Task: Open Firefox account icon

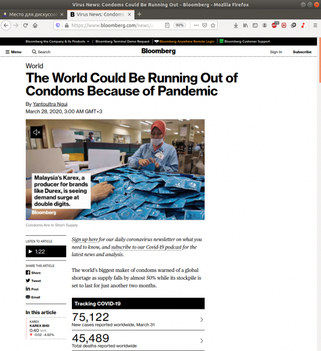Action: tap(265, 25)
